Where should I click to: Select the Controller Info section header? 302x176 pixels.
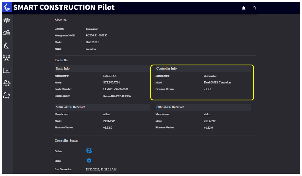(x=203, y=68)
